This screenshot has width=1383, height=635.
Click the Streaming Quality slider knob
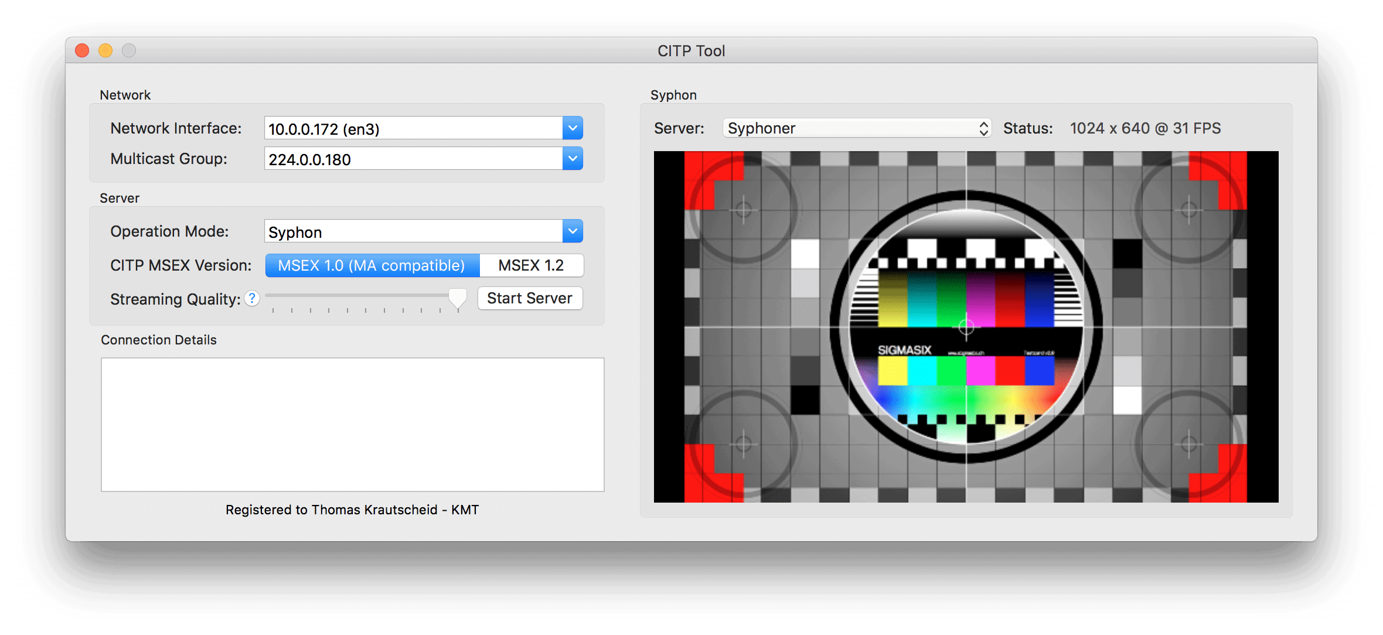pos(458,299)
